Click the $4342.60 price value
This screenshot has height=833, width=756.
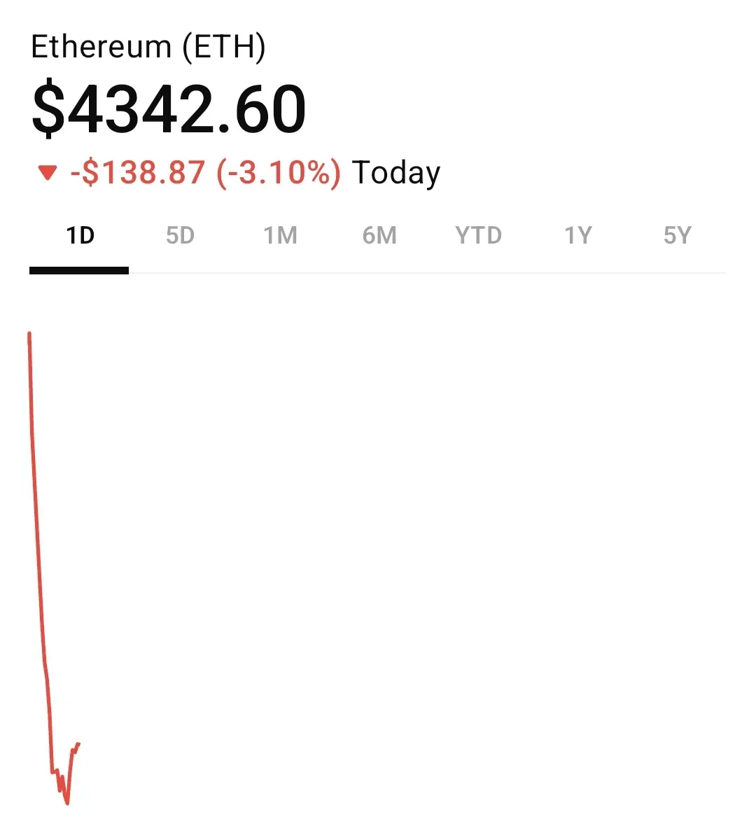point(169,109)
